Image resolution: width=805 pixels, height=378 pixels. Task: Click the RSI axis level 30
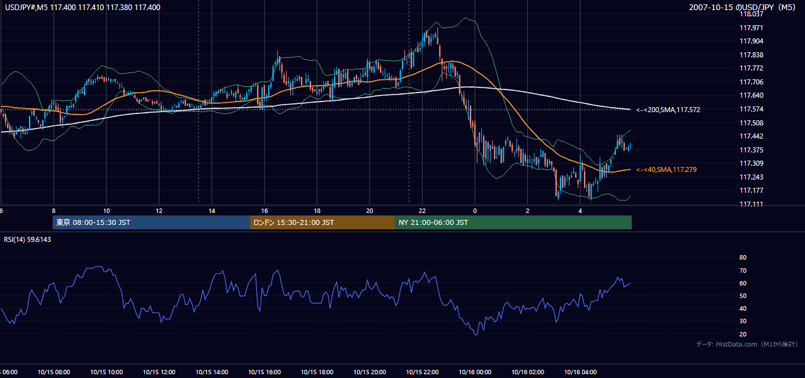tap(743, 321)
